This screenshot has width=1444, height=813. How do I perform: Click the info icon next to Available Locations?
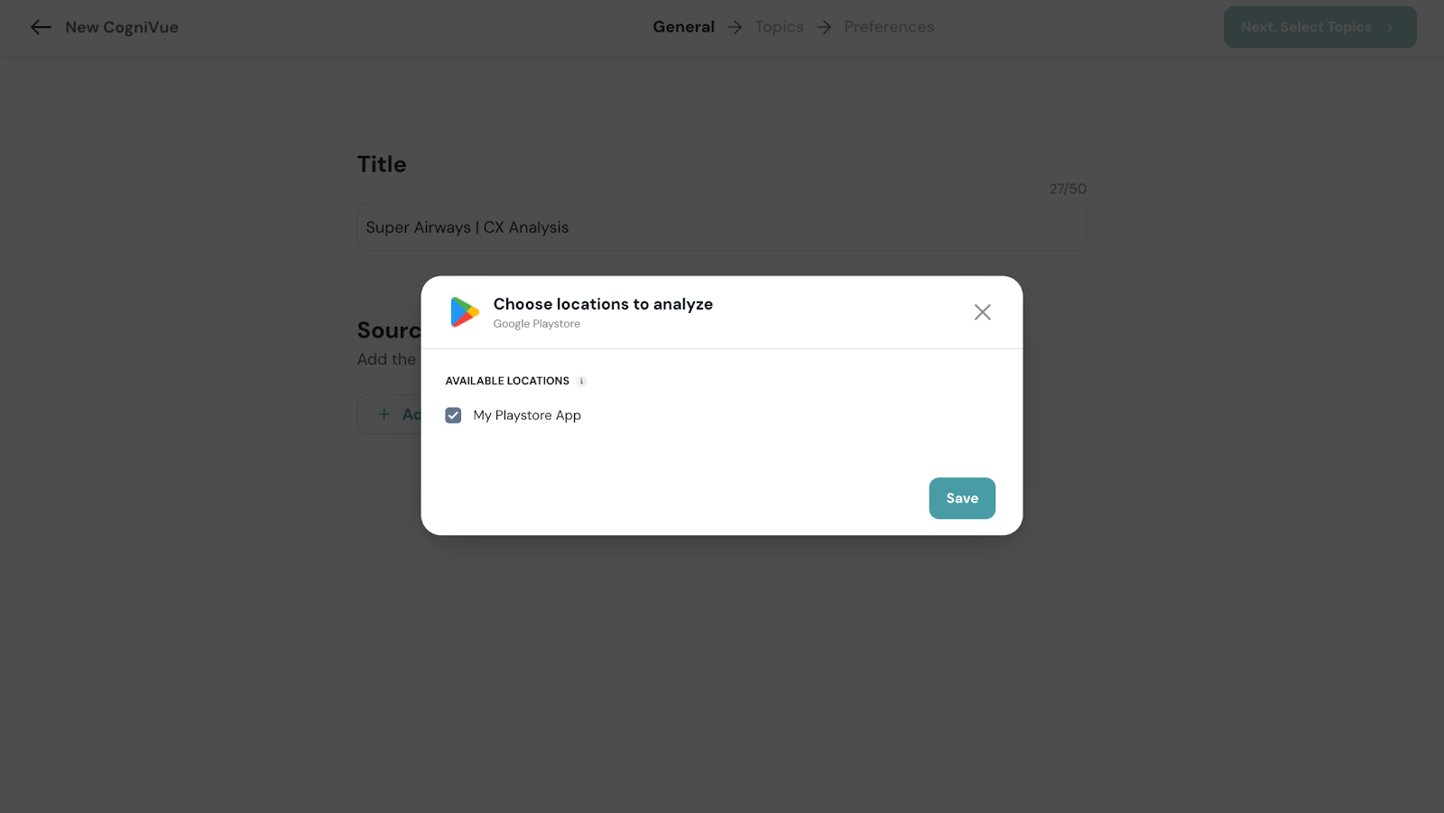(581, 382)
